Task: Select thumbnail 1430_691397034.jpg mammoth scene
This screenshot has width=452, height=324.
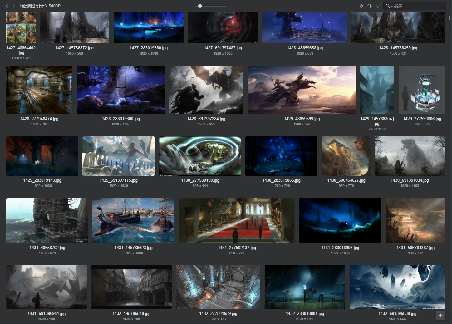Action: 410,156
